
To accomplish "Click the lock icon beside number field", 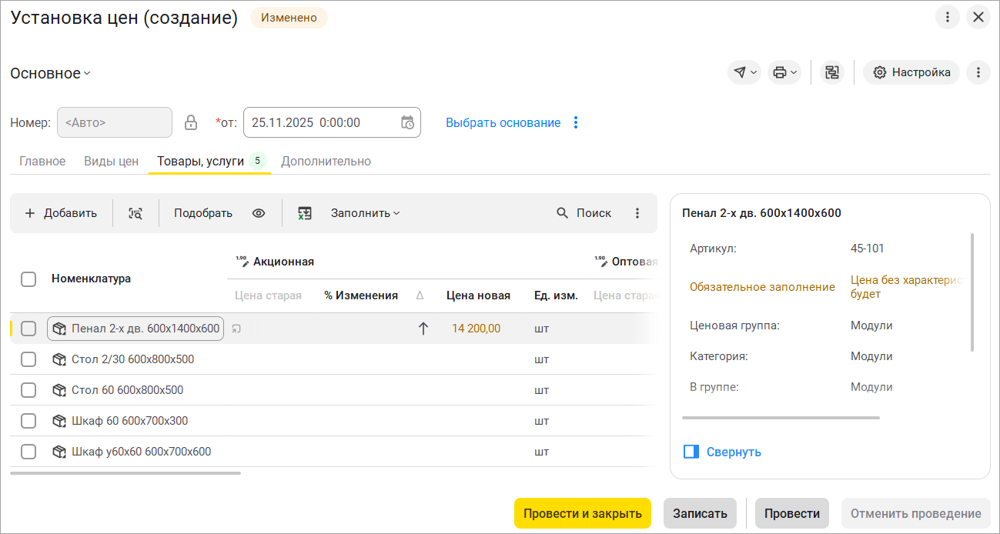I will click(x=191, y=122).
